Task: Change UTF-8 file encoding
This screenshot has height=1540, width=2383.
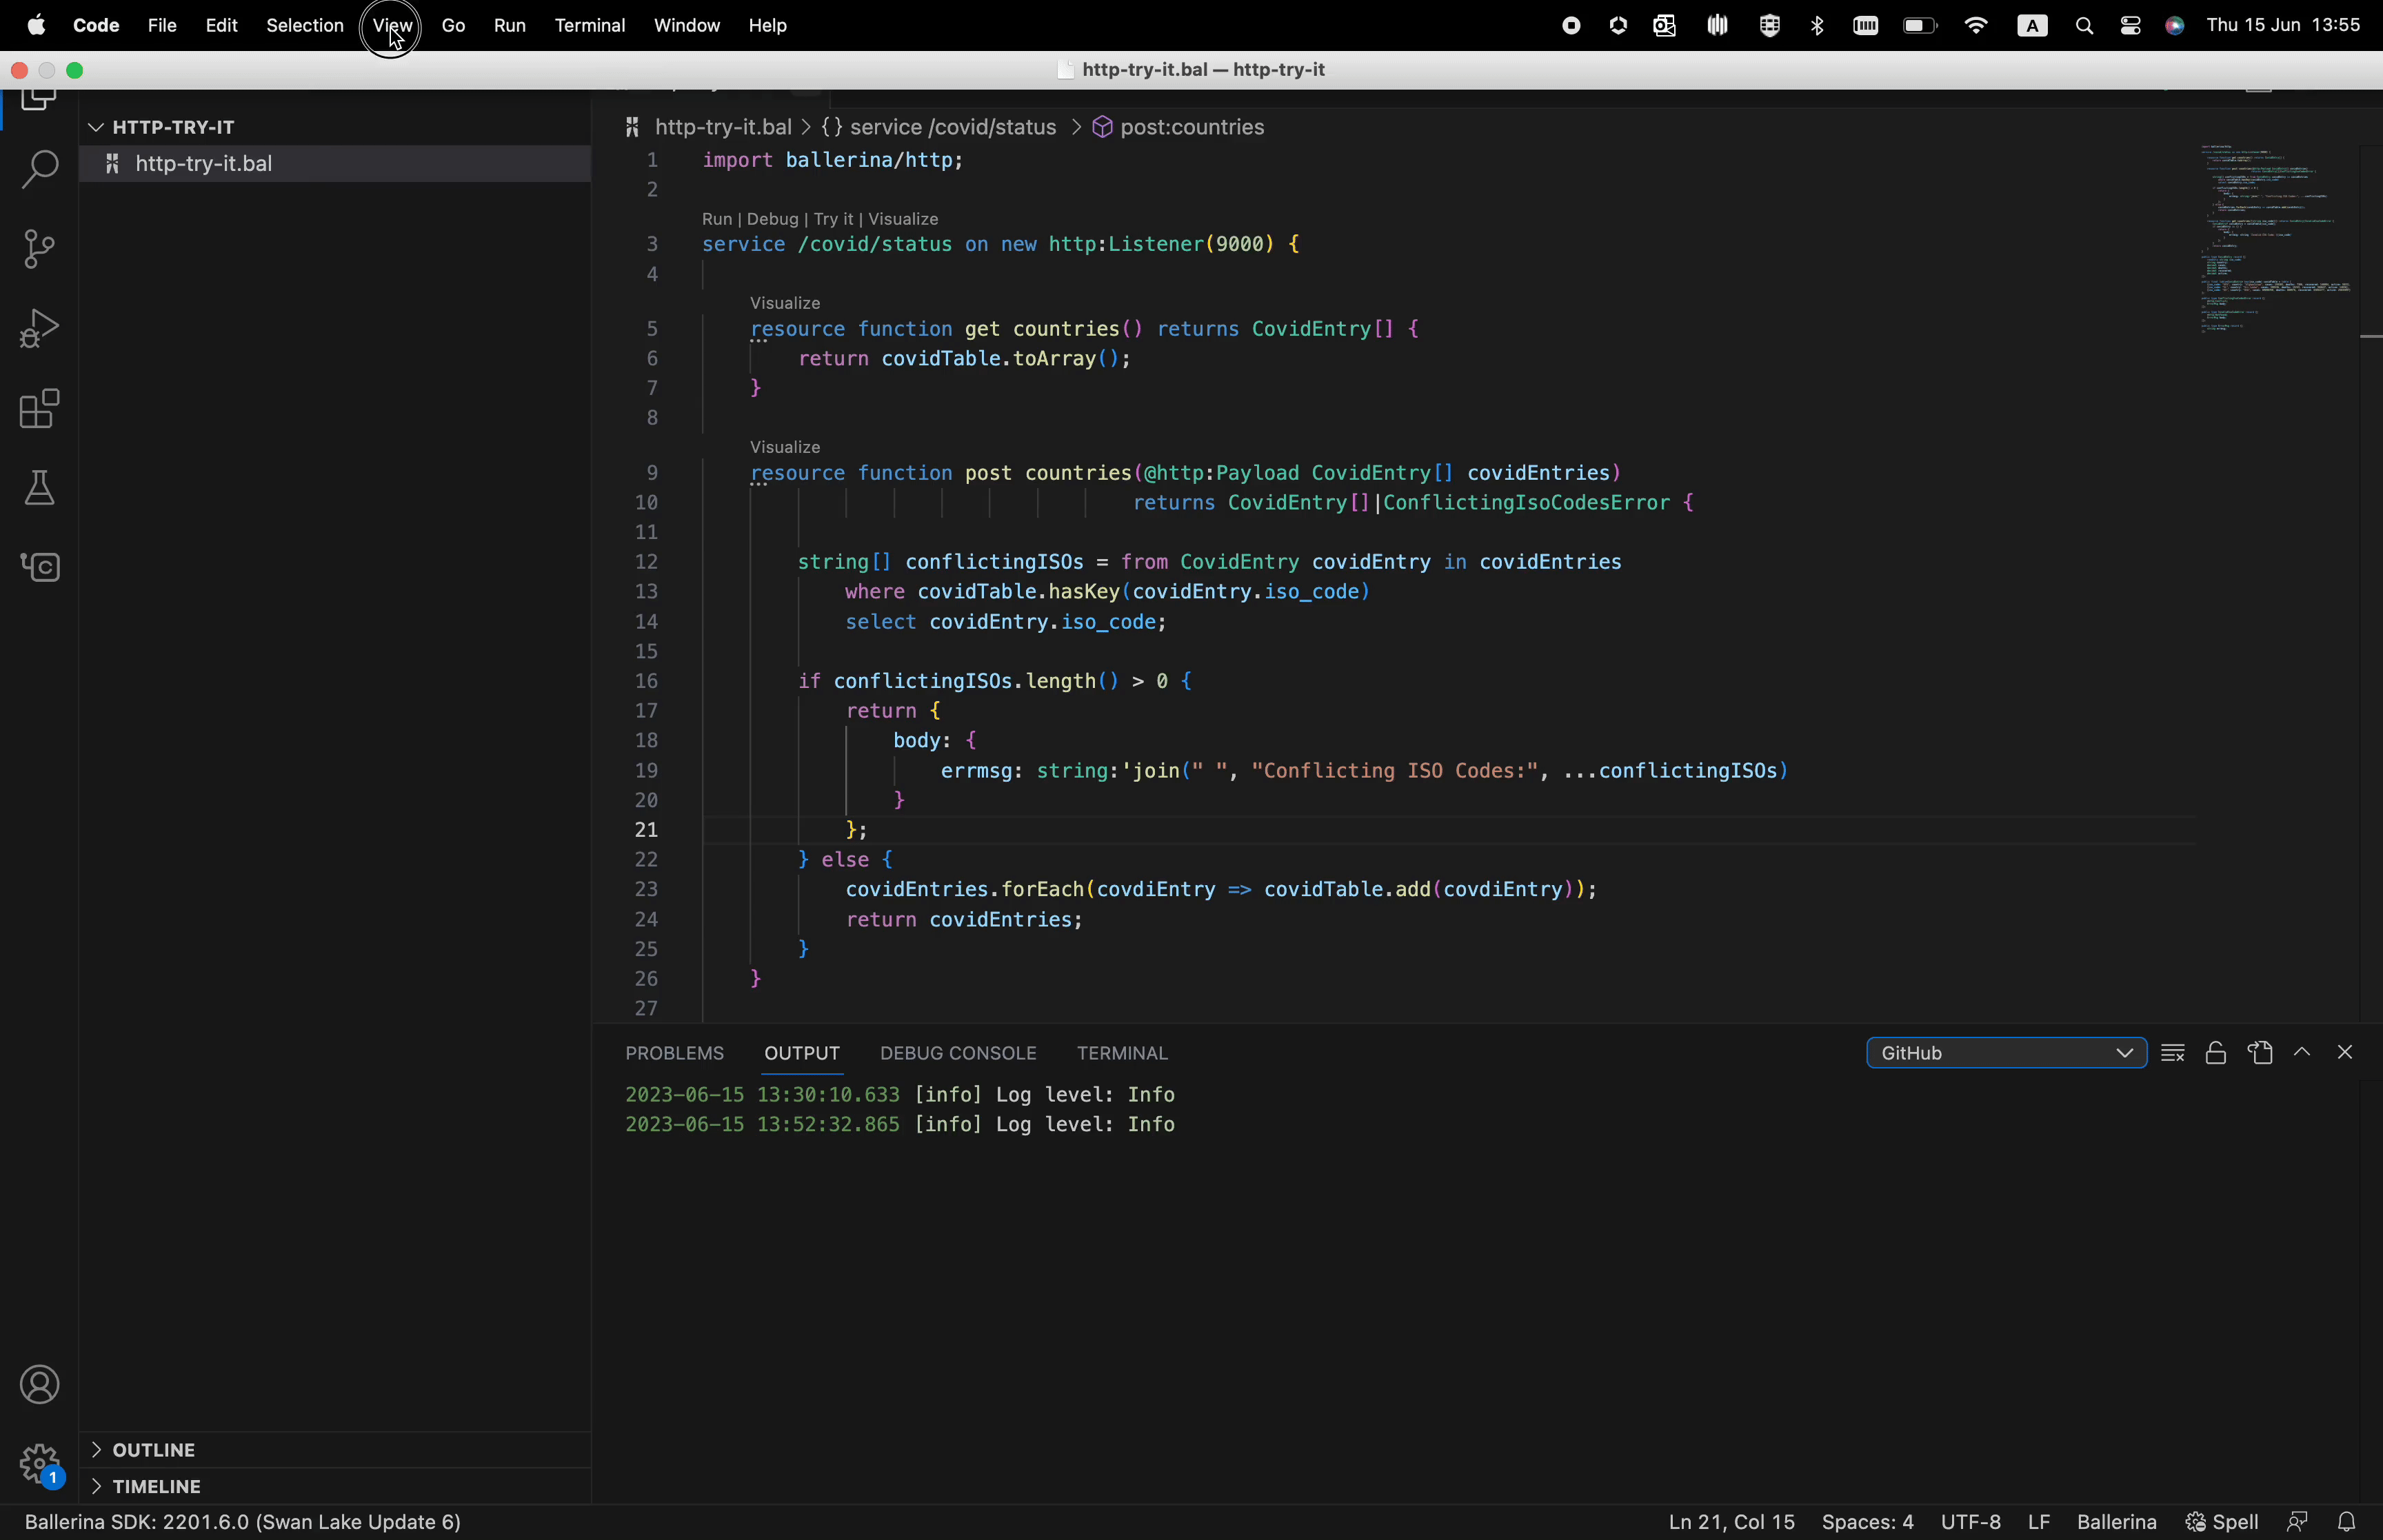Action: coord(1971,1522)
